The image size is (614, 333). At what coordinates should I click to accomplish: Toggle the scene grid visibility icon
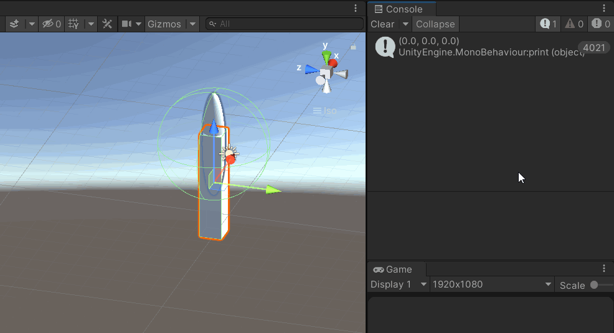pos(73,24)
